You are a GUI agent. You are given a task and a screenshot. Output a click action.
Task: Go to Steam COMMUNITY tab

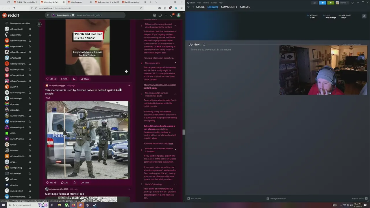[229, 7]
